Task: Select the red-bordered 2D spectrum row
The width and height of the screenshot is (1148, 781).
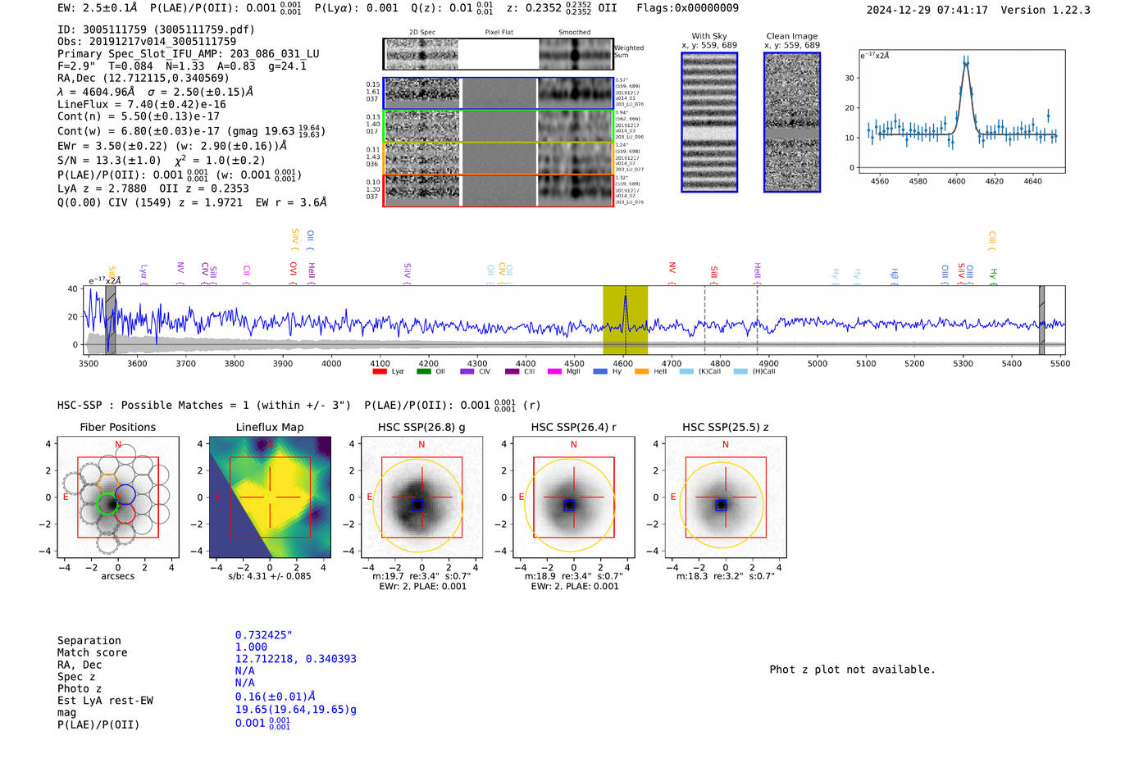Action: point(499,190)
